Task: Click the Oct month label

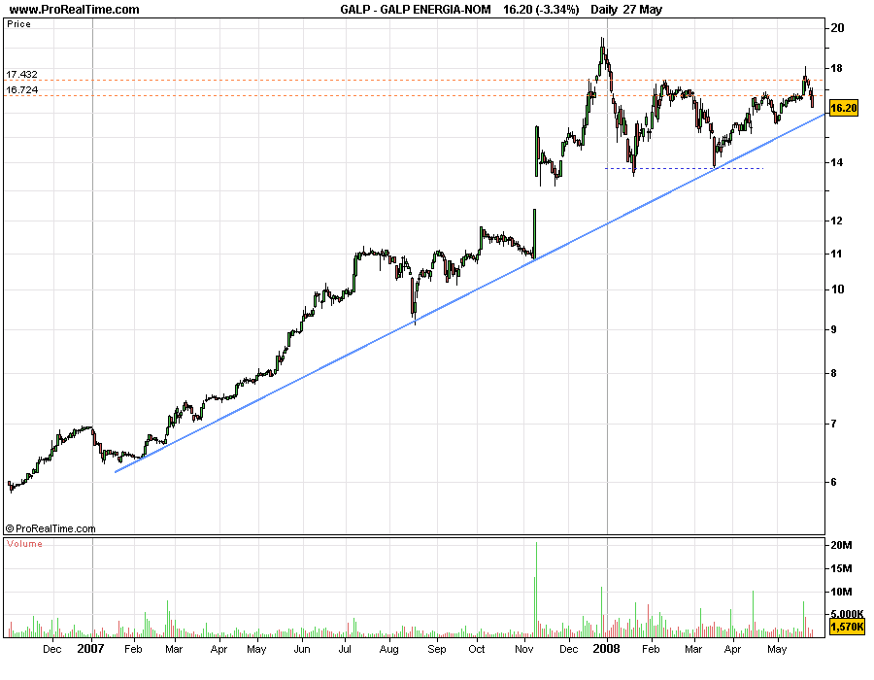Action: point(477,649)
